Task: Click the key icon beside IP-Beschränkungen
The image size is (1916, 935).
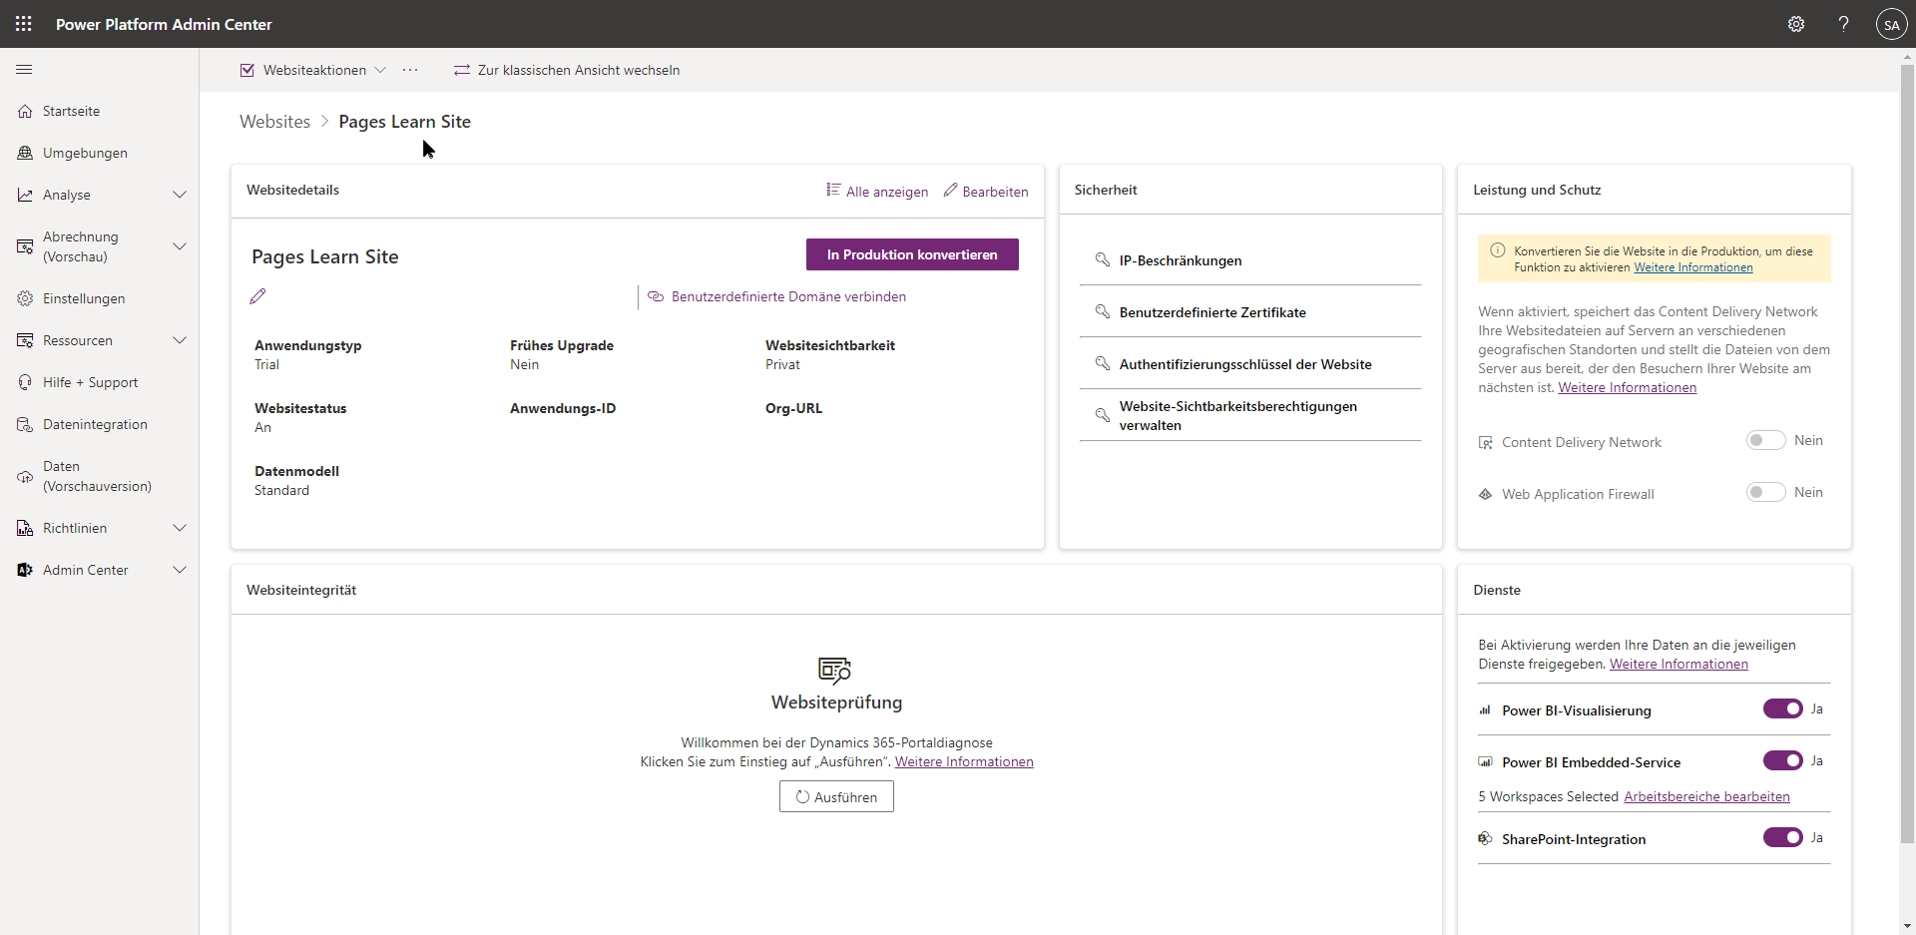Action: pos(1103,259)
